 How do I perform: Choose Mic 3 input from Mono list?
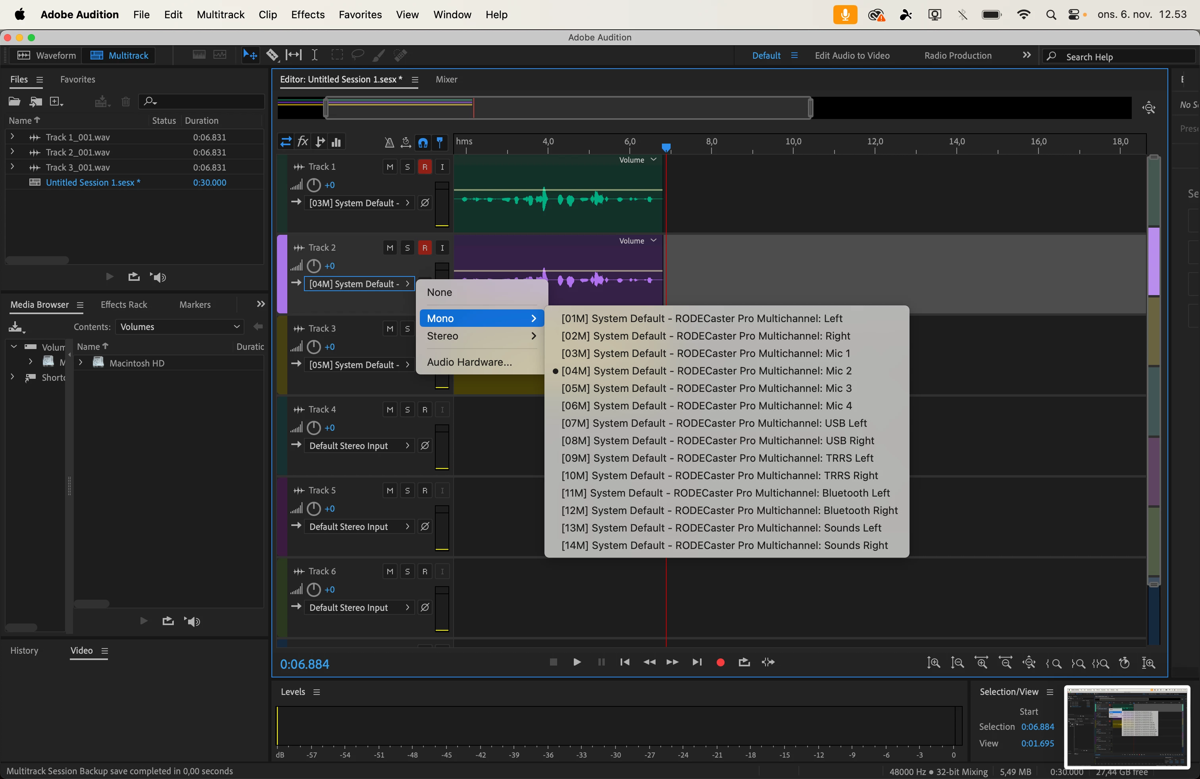coord(706,388)
